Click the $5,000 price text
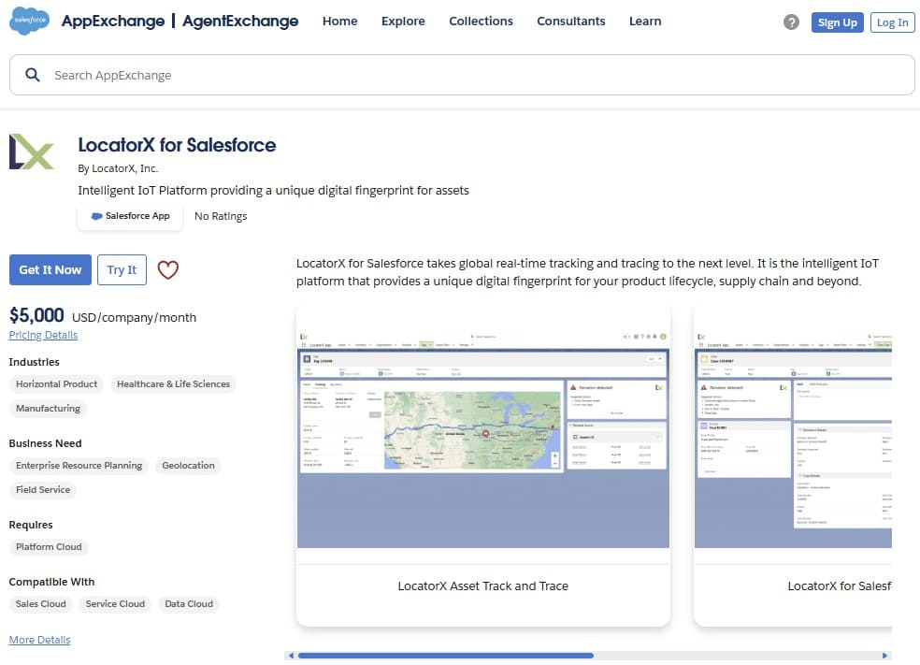 click(36, 316)
